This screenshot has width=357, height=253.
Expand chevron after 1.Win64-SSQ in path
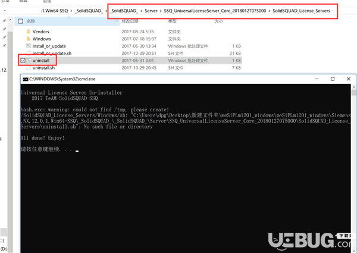71,11
